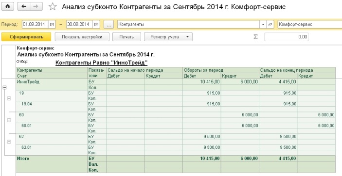
Task: Open calendar for end date 30.09.2014
Action: (x=96, y=24)
